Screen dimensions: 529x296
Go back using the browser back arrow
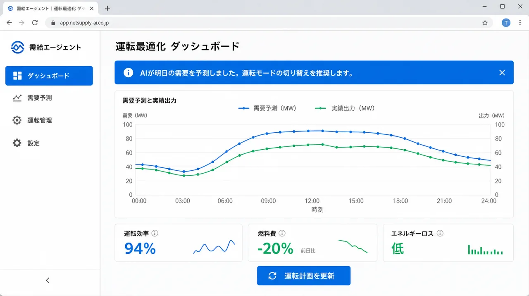10,23
